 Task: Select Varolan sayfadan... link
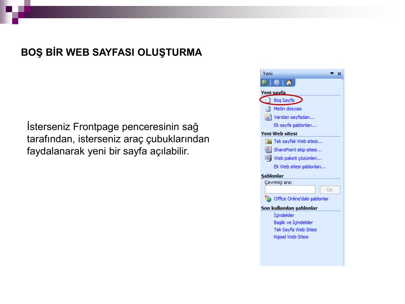click(294, 117)
